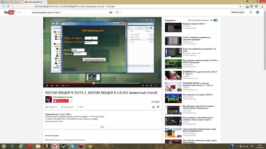Open 'Как получить все вещи в DOTA 2' video
The width and height of the screenshot is (266, 149).
pyautogui.click(x=197, y=95)
